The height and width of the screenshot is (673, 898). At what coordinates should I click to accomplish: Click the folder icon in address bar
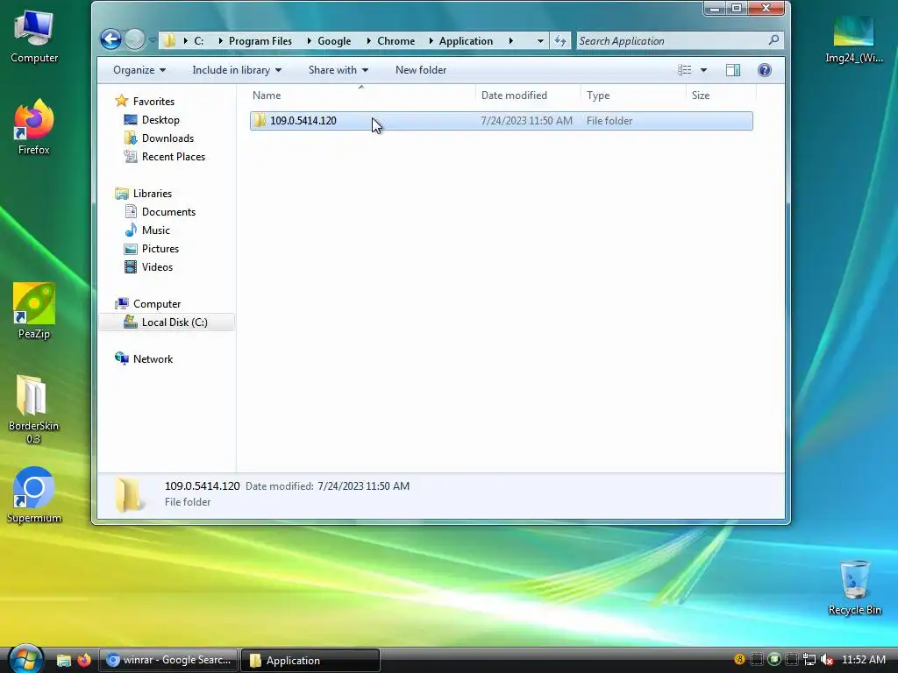coord(169,40)
